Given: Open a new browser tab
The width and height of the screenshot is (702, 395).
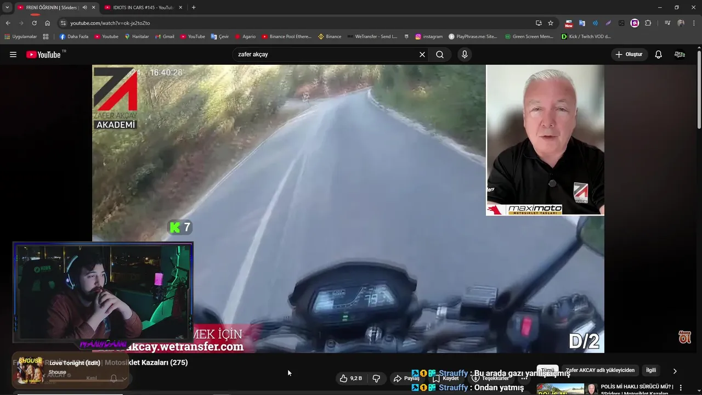Looking at the screenshot, I should (x=194, y=8).
